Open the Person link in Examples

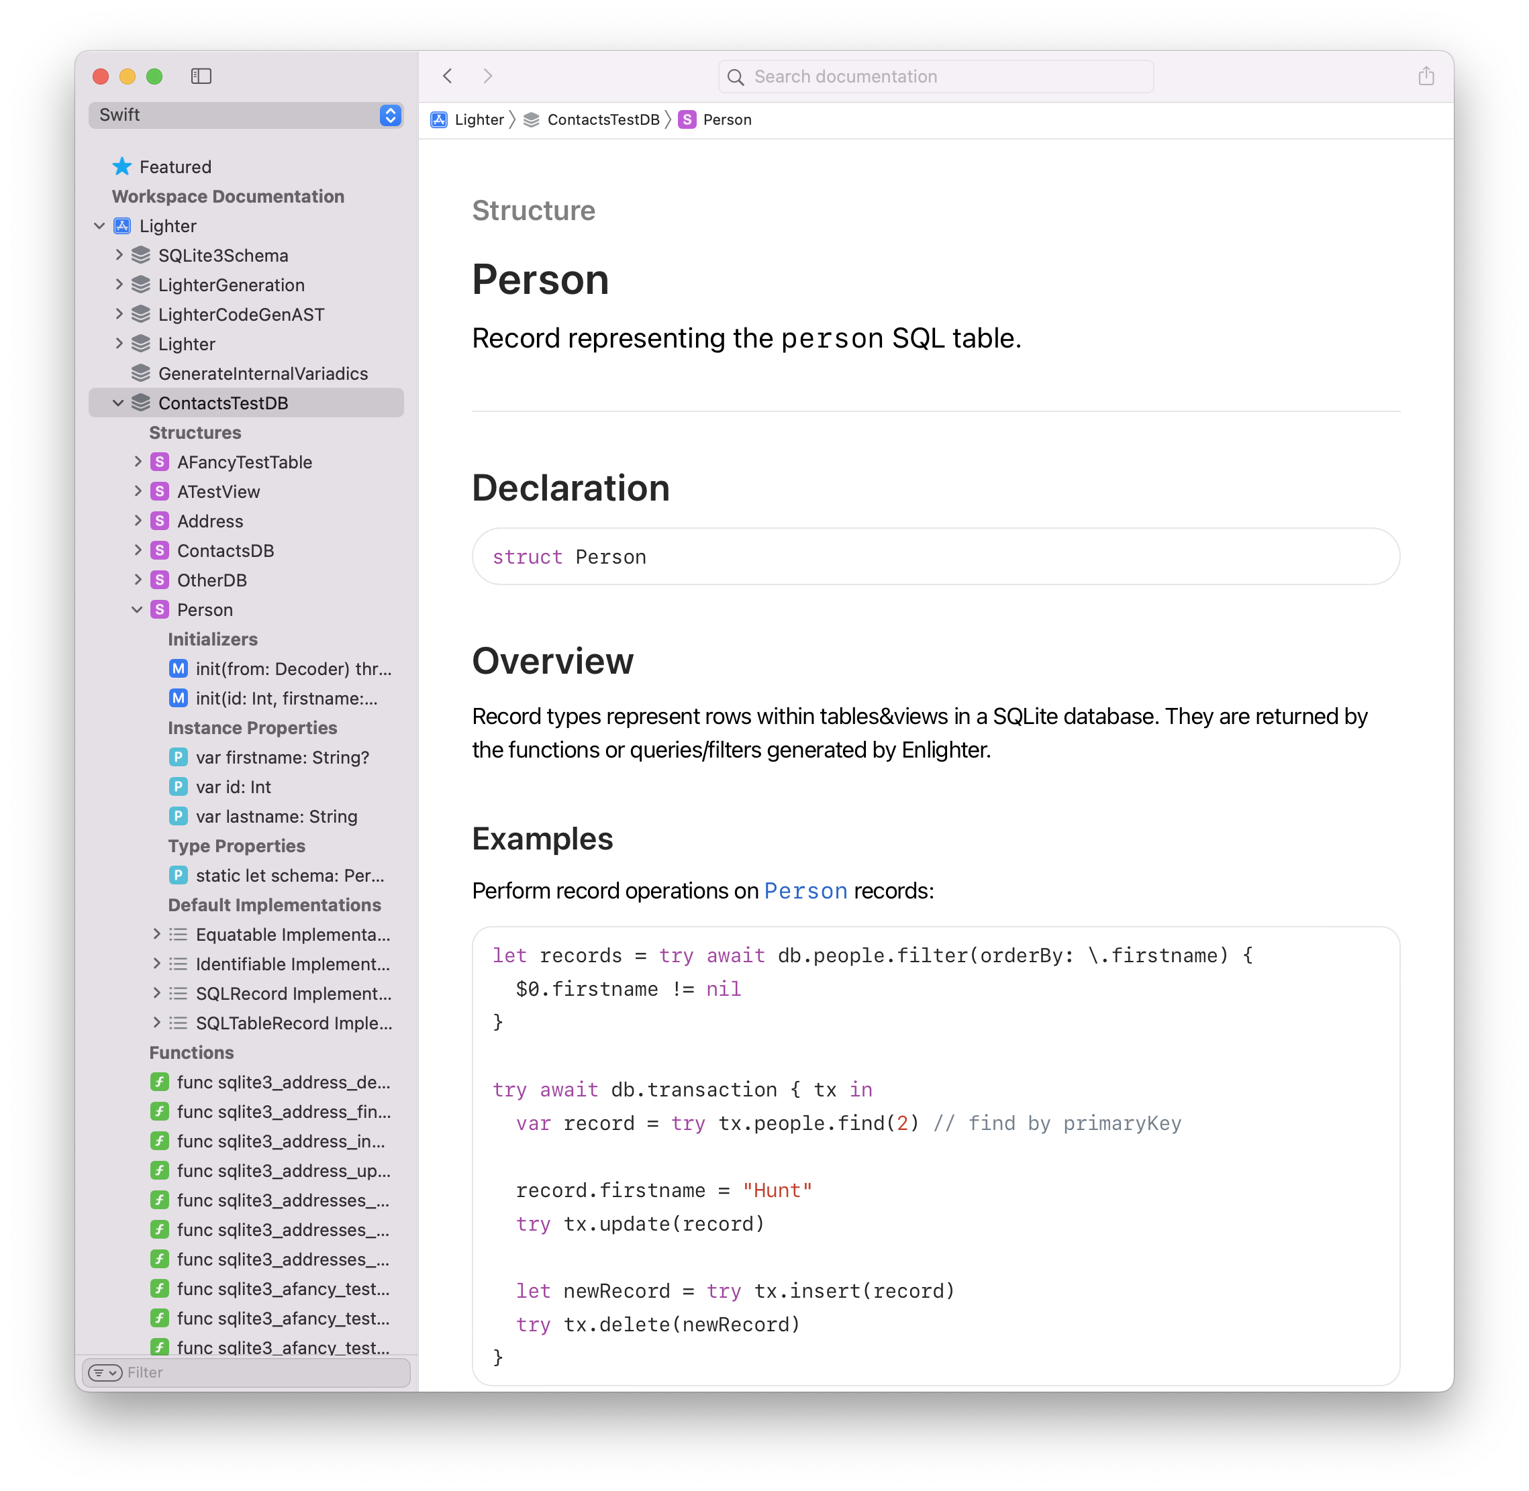(x=805, y=891)
